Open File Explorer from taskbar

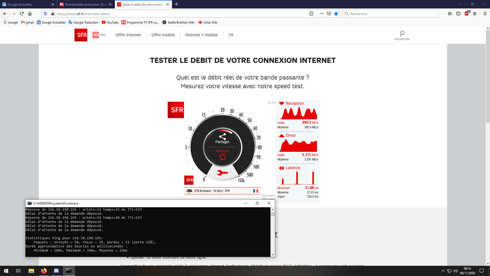pos(31,271)
